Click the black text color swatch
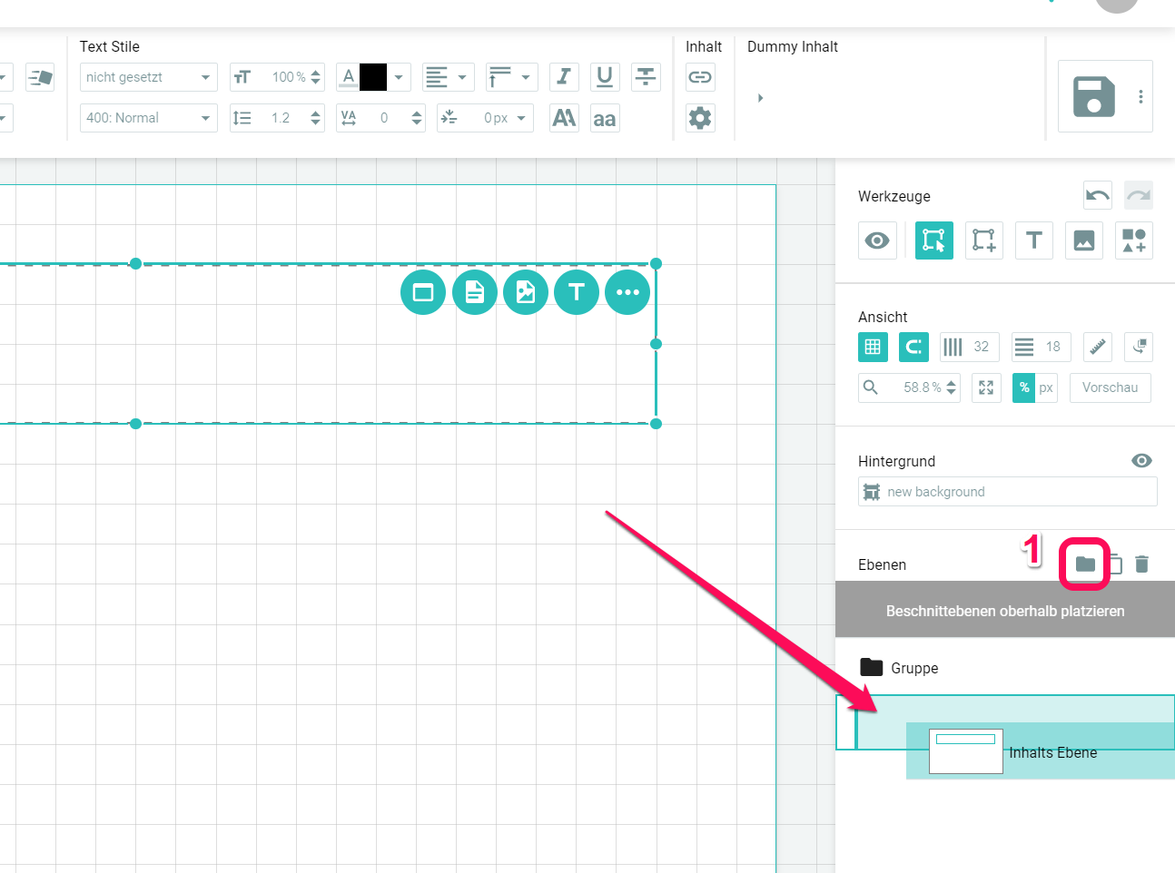 coord(373,77)
